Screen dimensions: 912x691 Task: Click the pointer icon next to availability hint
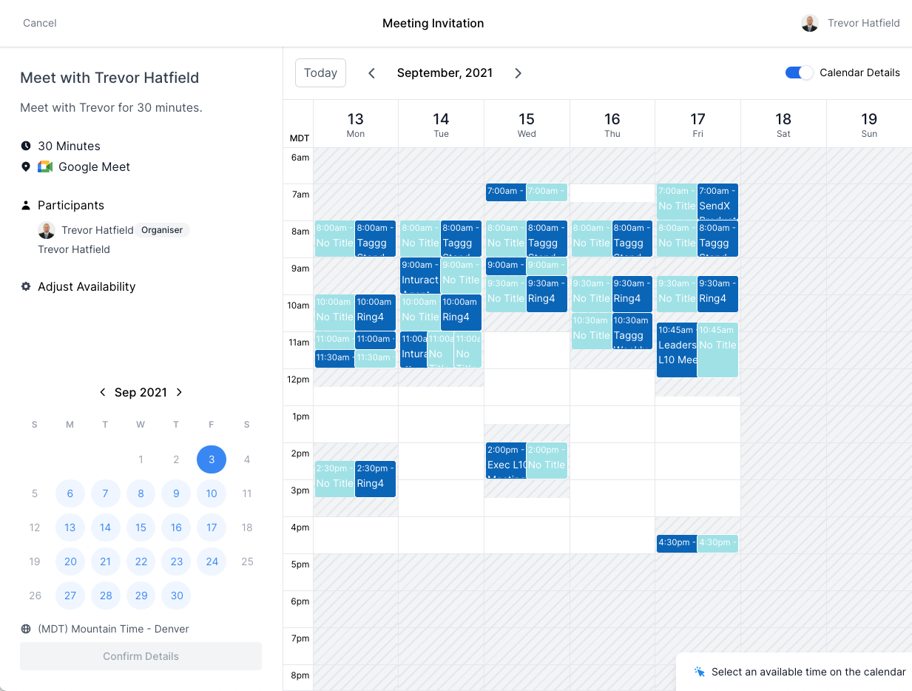[698, 671]
